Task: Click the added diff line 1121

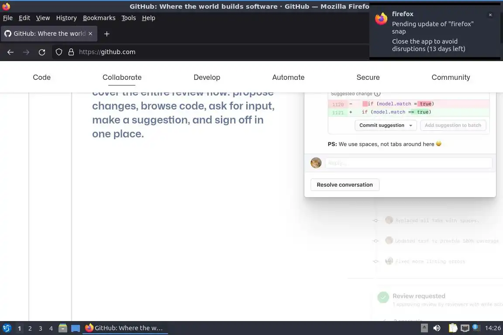Action: click(409, 112)
